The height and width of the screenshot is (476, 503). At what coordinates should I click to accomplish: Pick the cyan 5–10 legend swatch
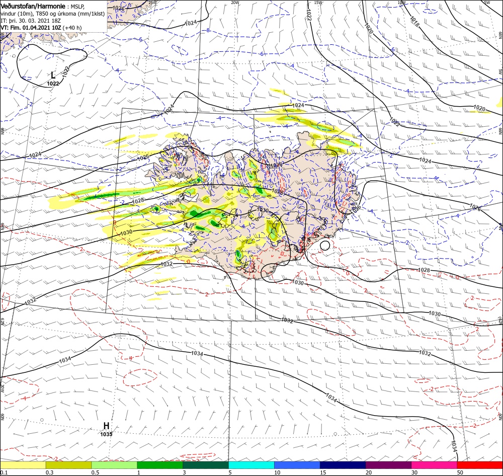point(251,465)
